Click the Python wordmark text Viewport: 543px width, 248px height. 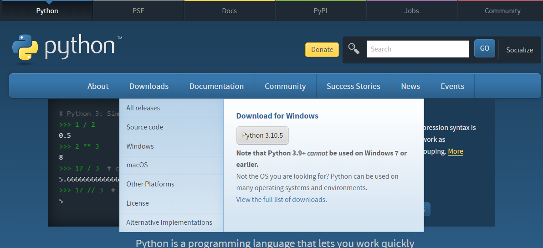coord(80,47)
